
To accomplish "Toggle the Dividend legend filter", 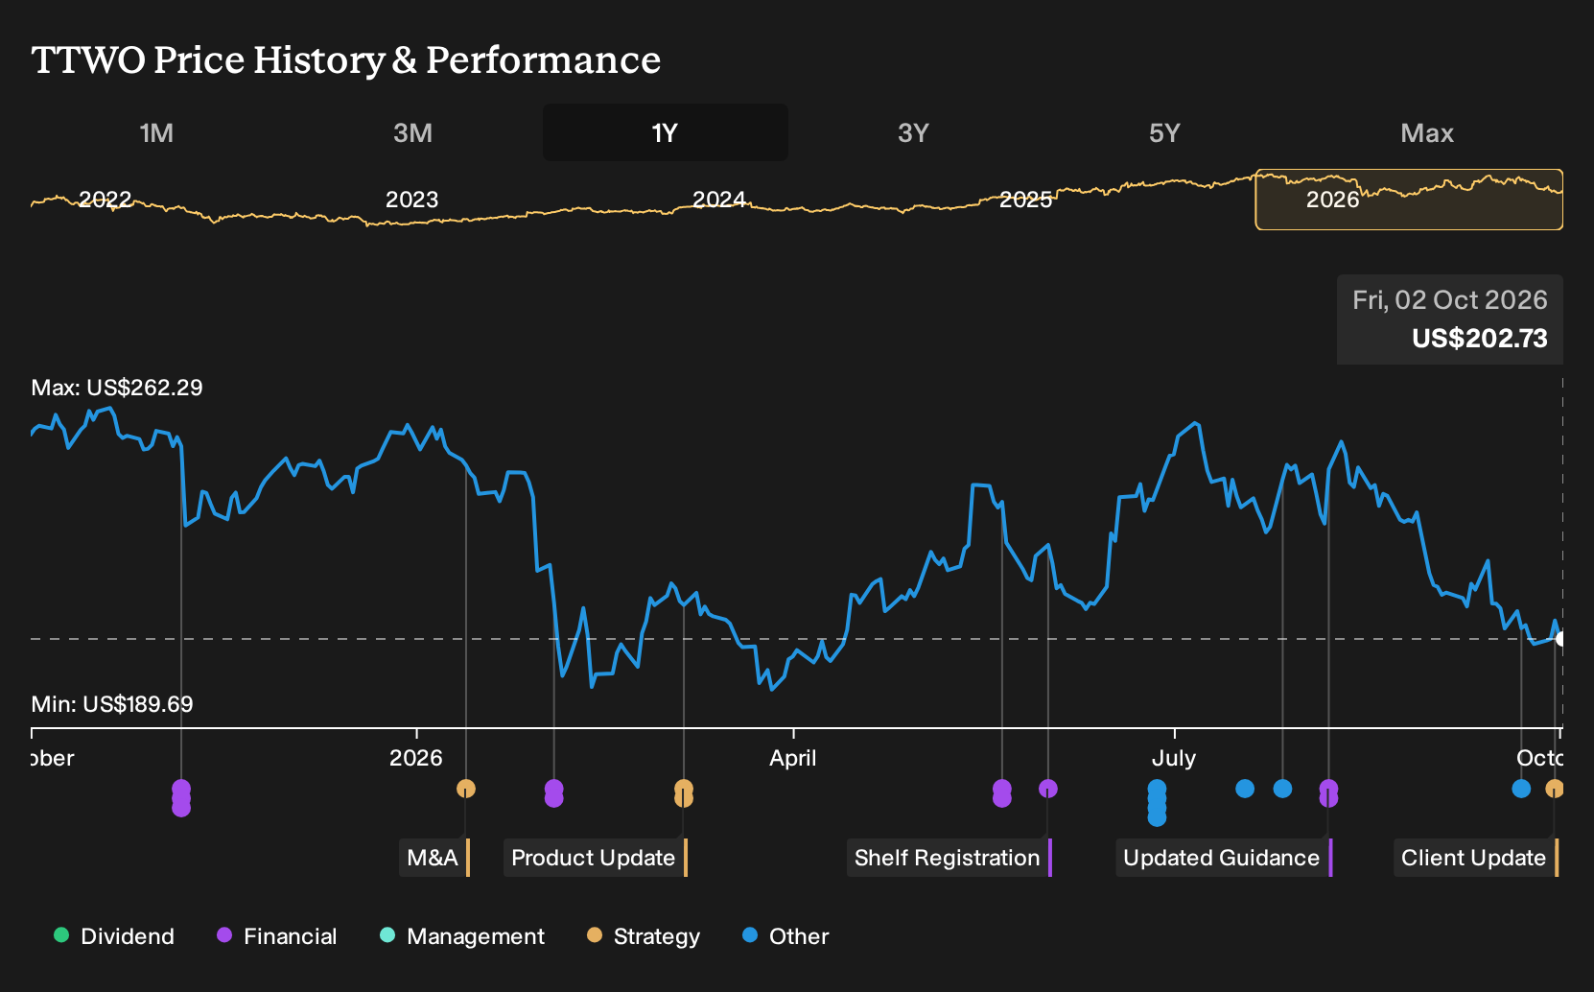I will coord(114,936).
